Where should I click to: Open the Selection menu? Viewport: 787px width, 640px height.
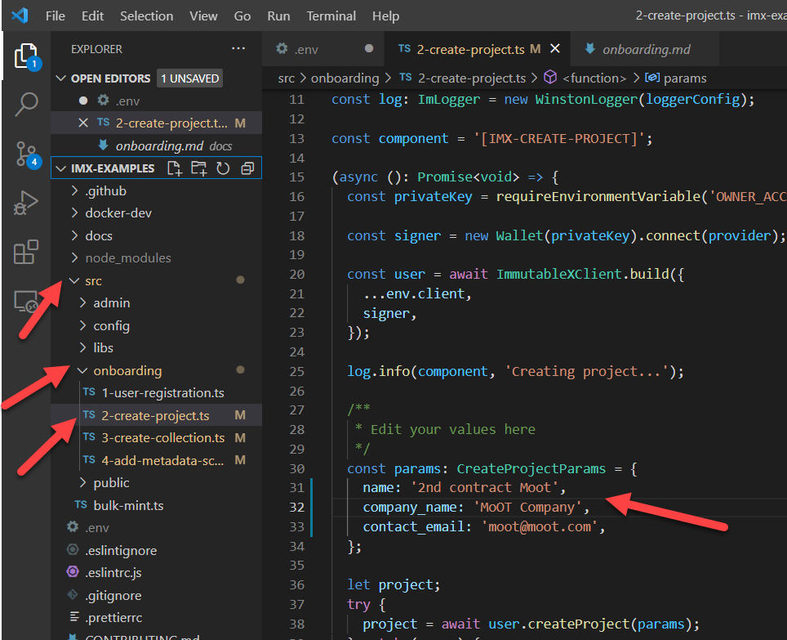(147, 16)
